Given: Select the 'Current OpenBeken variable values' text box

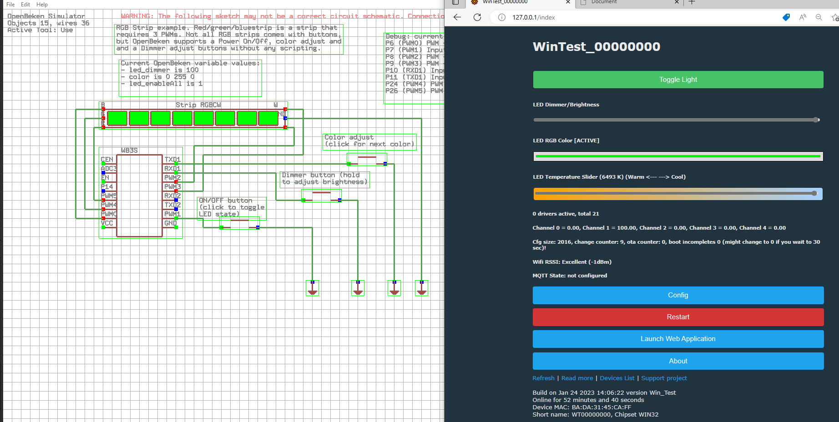Looking at the screenshot, I should [x=190, y=78].
